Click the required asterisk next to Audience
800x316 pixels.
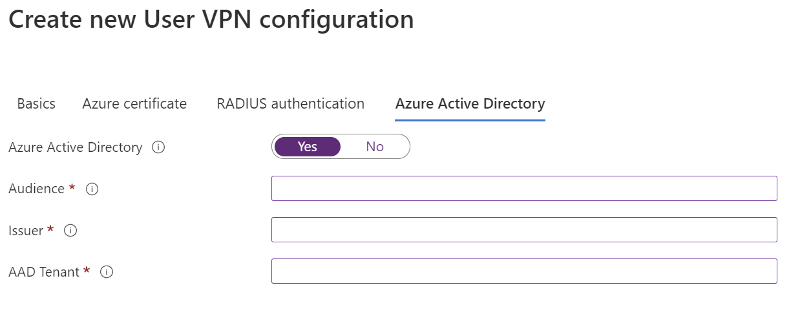point(72,187)
